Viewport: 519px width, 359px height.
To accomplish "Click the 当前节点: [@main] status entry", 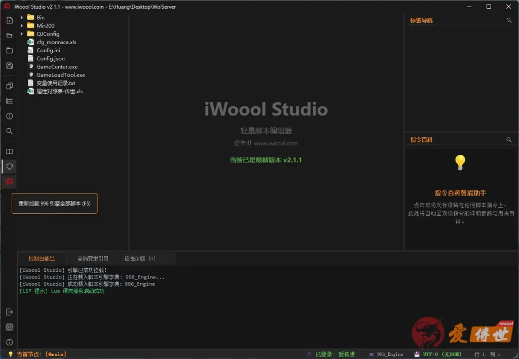I will (42, 354).
